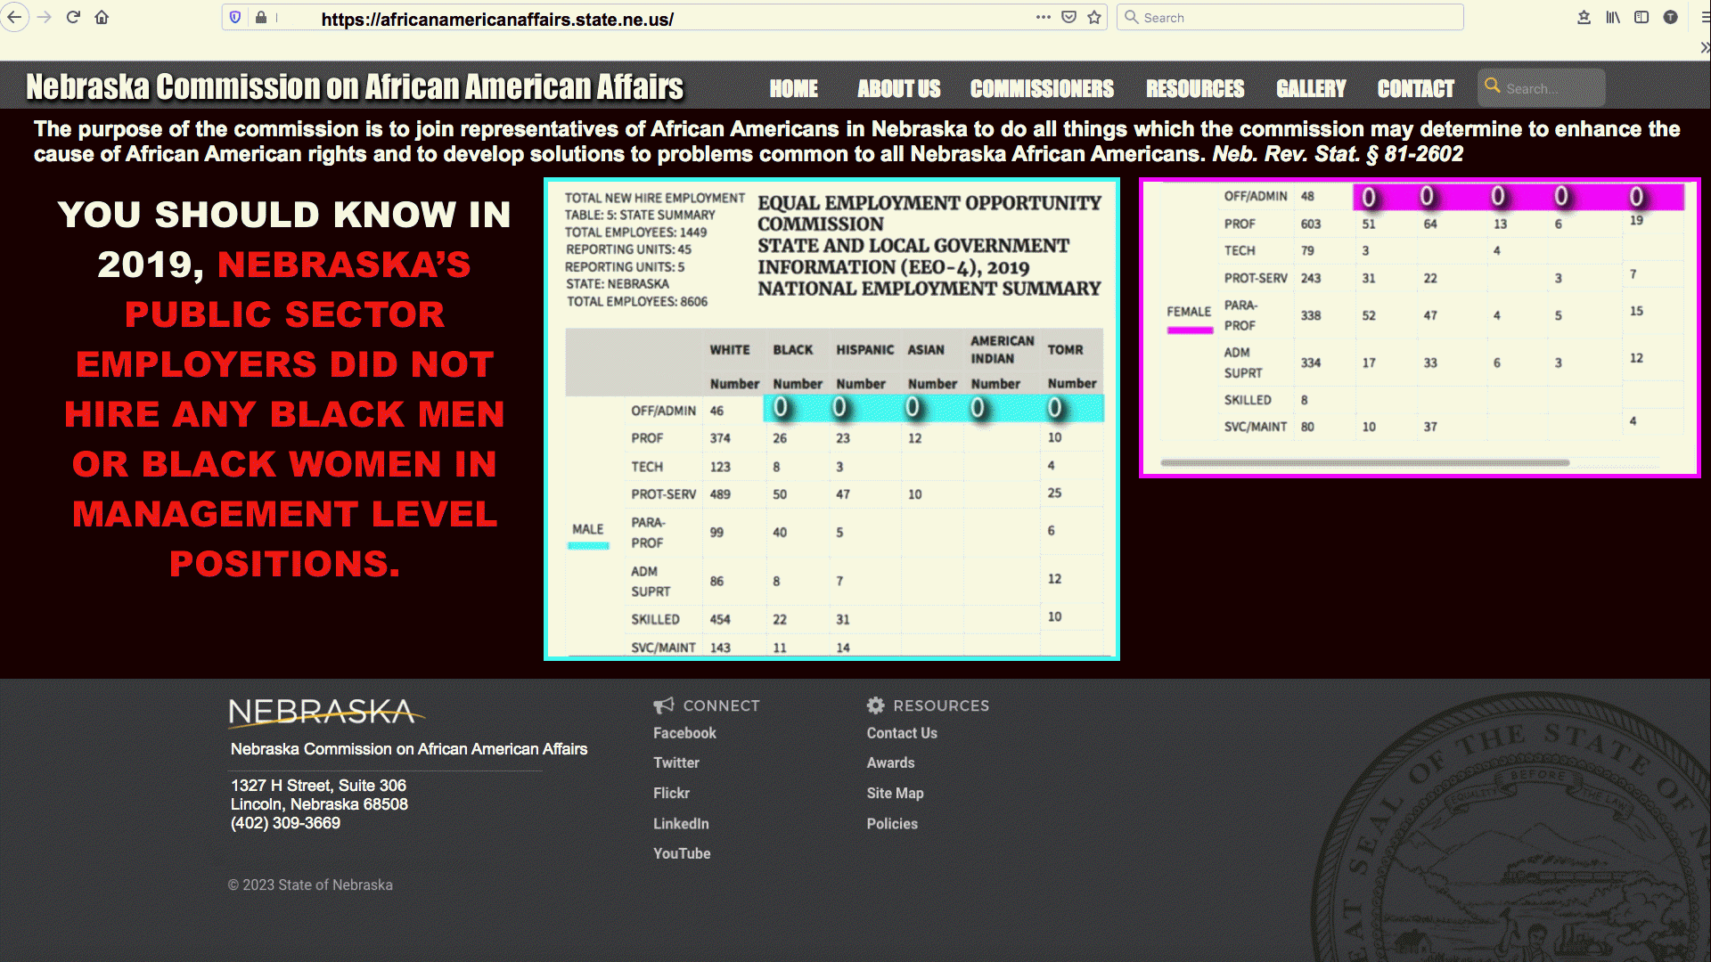
Task: Go back with the browser back arrow
Action: coord(14,17)
